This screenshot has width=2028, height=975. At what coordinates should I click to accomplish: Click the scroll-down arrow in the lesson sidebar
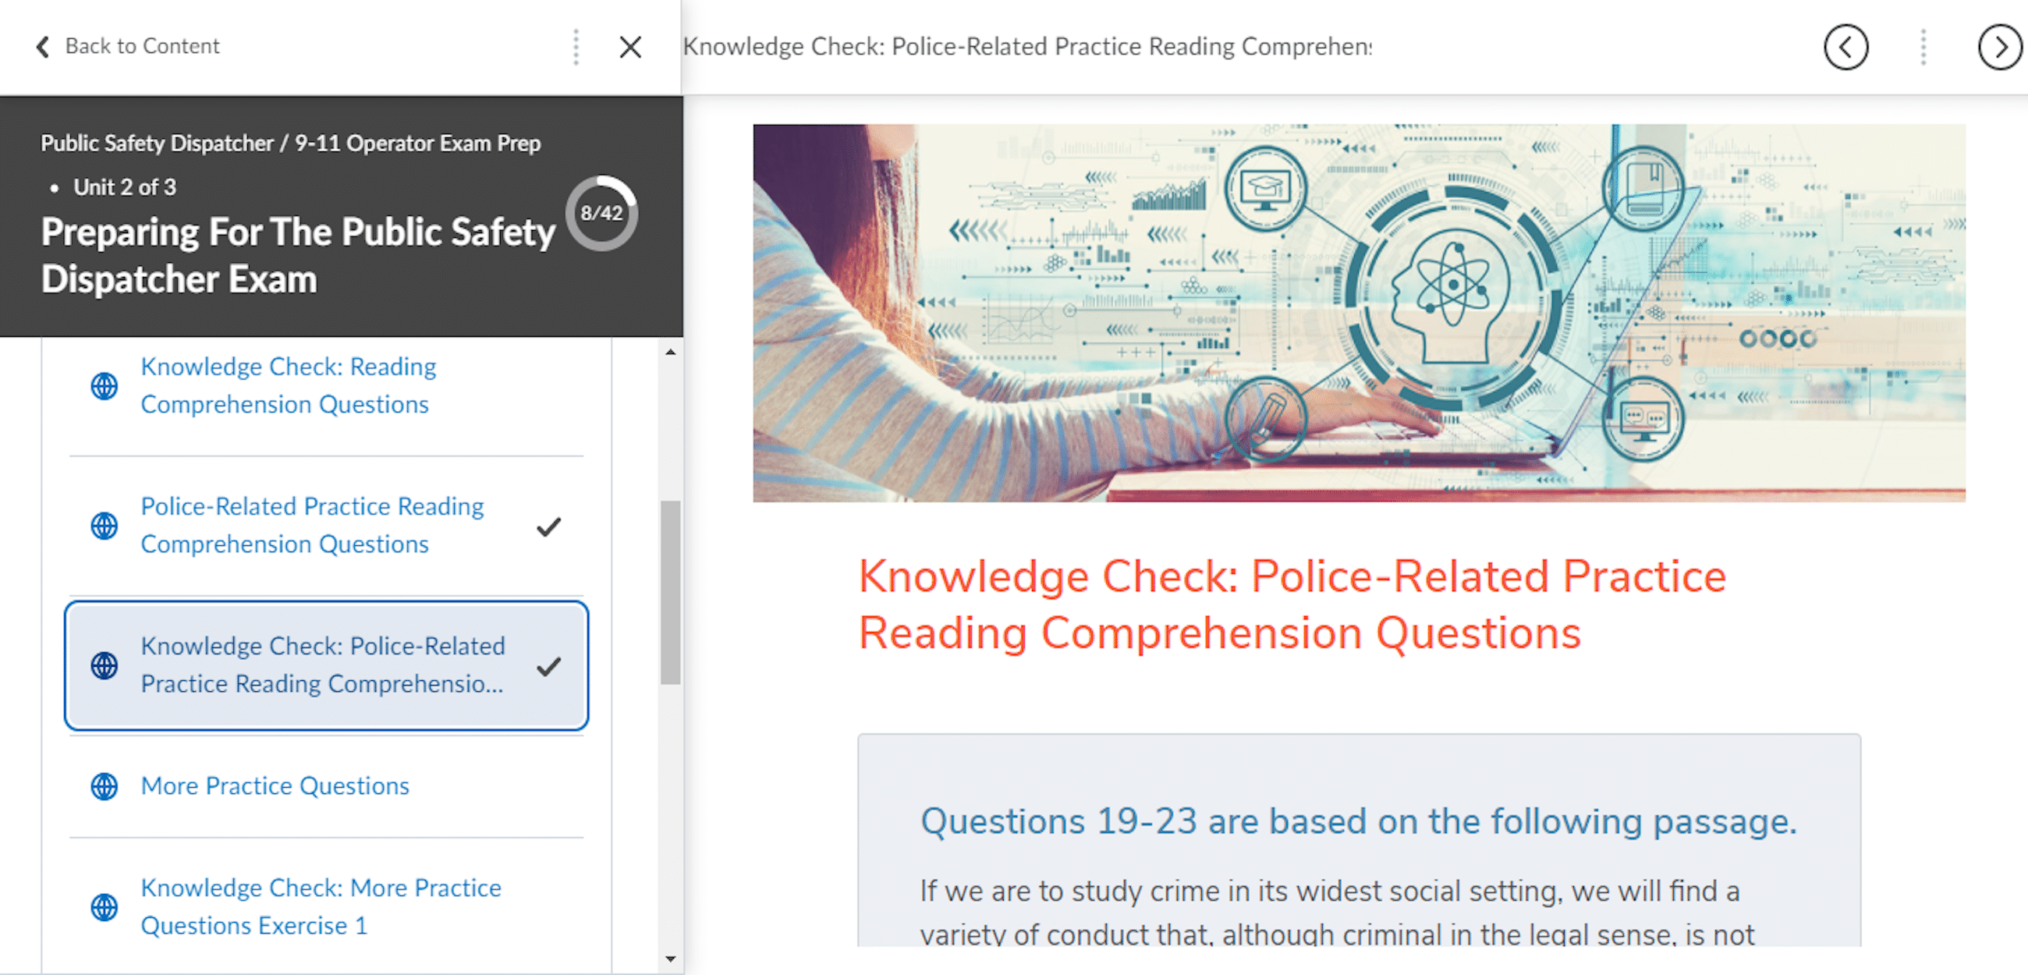tap(671, 958)
